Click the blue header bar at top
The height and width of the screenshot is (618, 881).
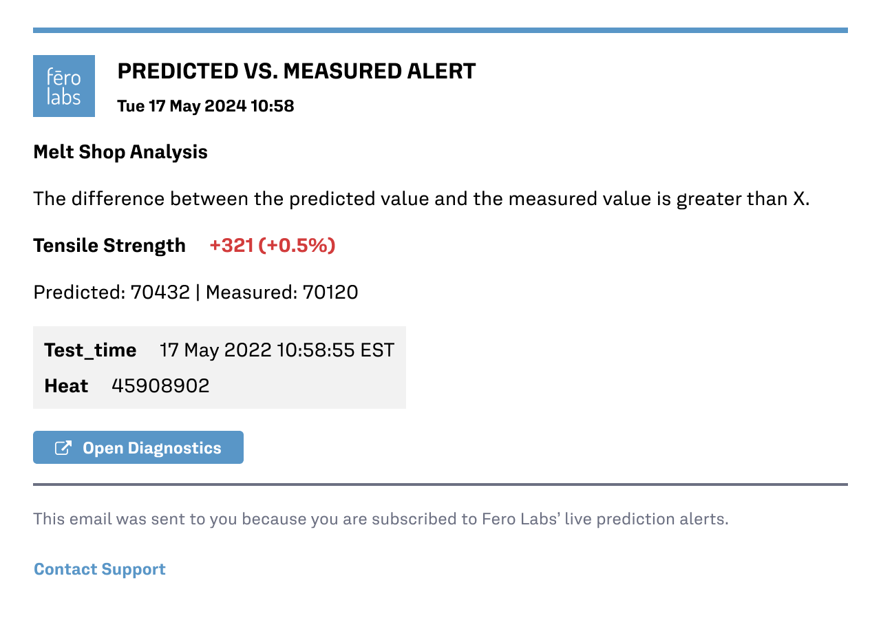(440, 30)
